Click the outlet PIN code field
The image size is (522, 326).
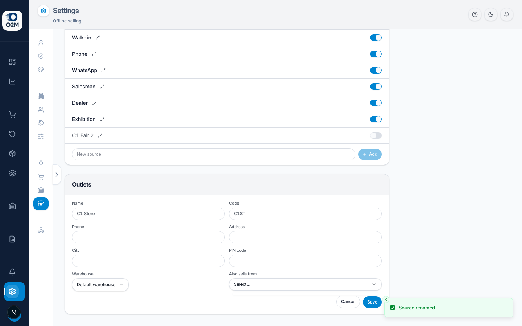click(305, 261)
